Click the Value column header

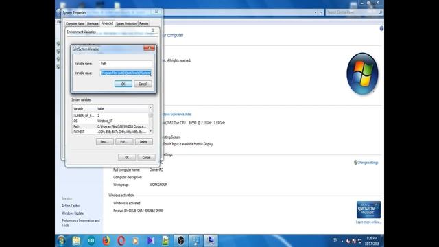coord(122,108)
